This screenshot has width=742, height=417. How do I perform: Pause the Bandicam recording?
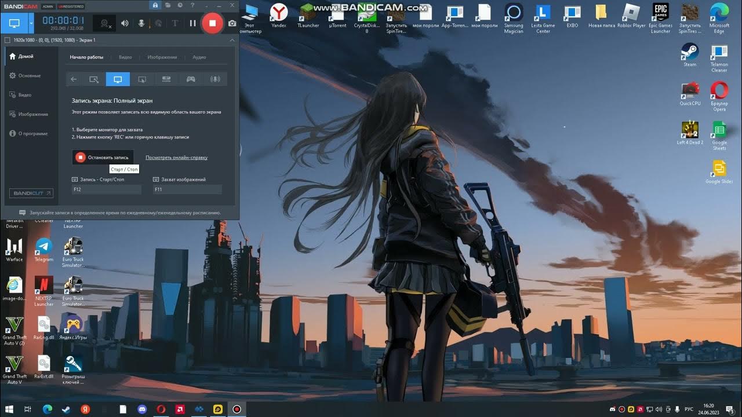(192, 23)
